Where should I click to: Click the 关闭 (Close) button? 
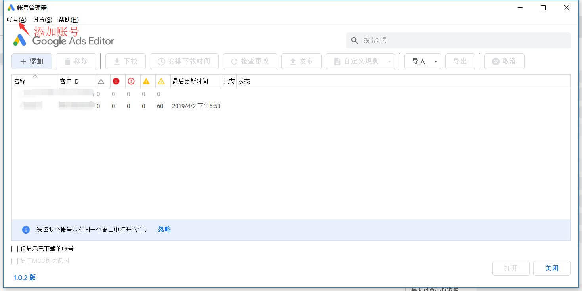tap(551, 268)
